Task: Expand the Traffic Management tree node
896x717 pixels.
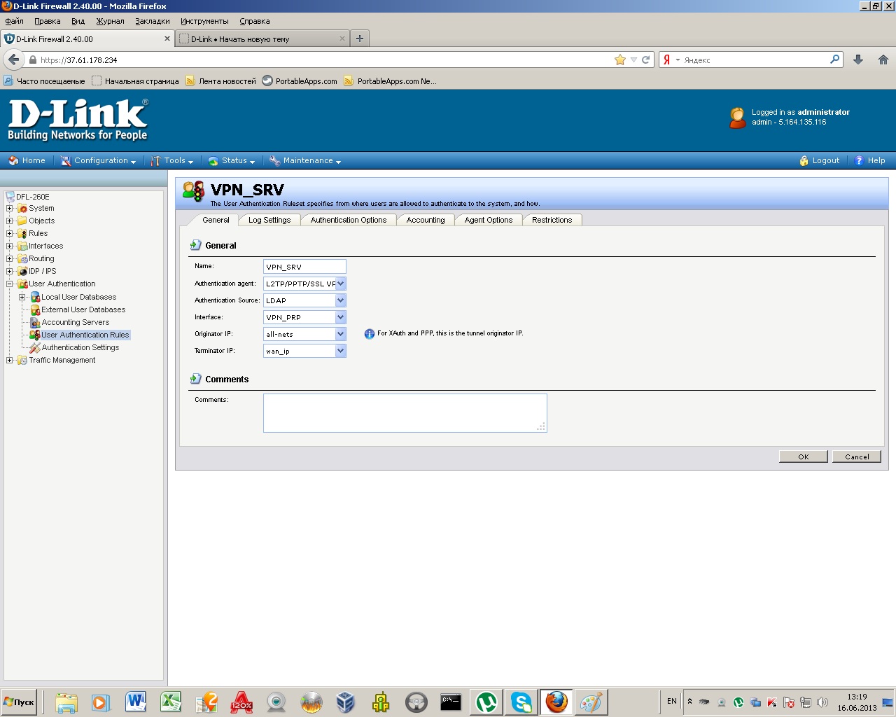Action: click(x=10, y=361)
